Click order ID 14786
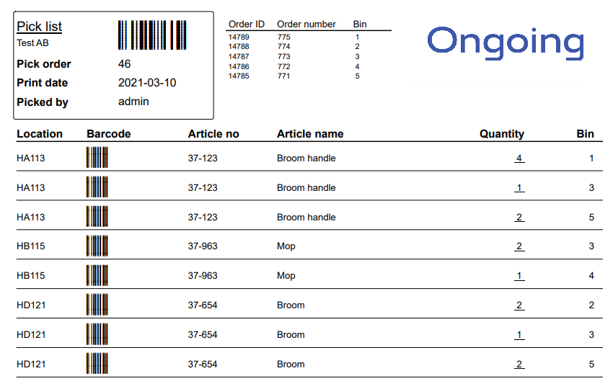Screen dimensions: 613x389 pyautogui.click(x=239, y=67)
